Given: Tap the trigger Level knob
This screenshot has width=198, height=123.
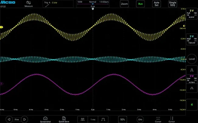Looking at the screenshot, I should pos(192,59).
